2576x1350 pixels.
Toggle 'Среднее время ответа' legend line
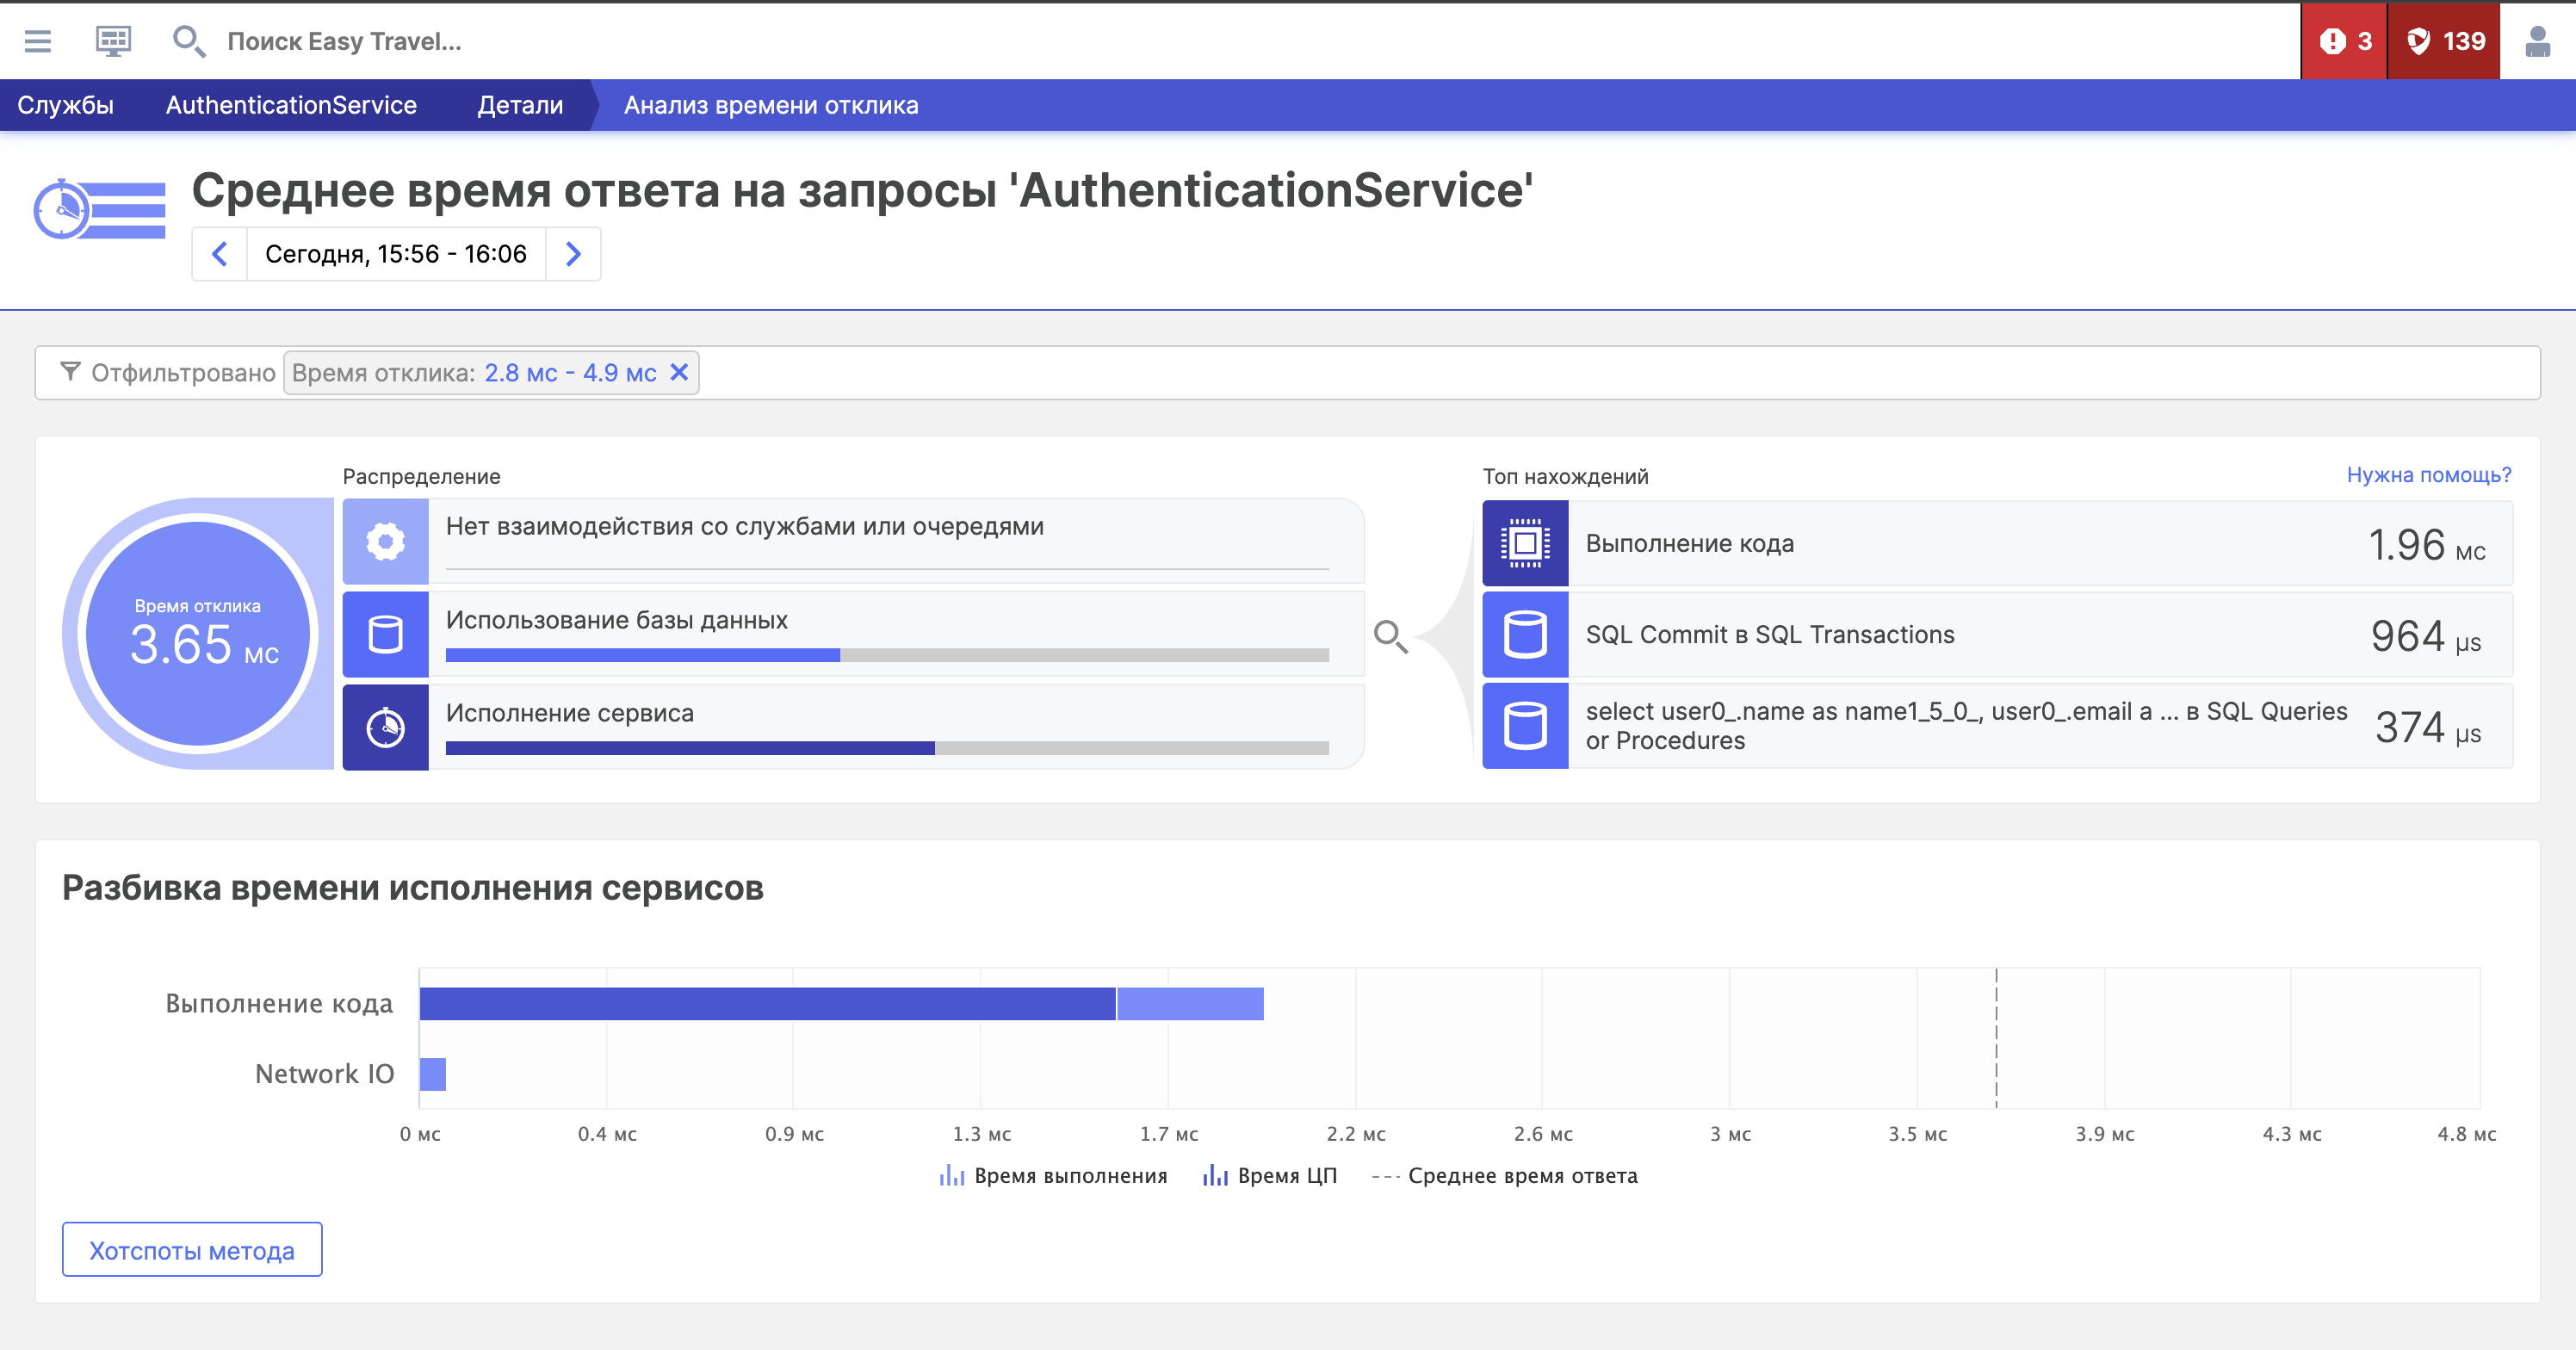1505,1176
